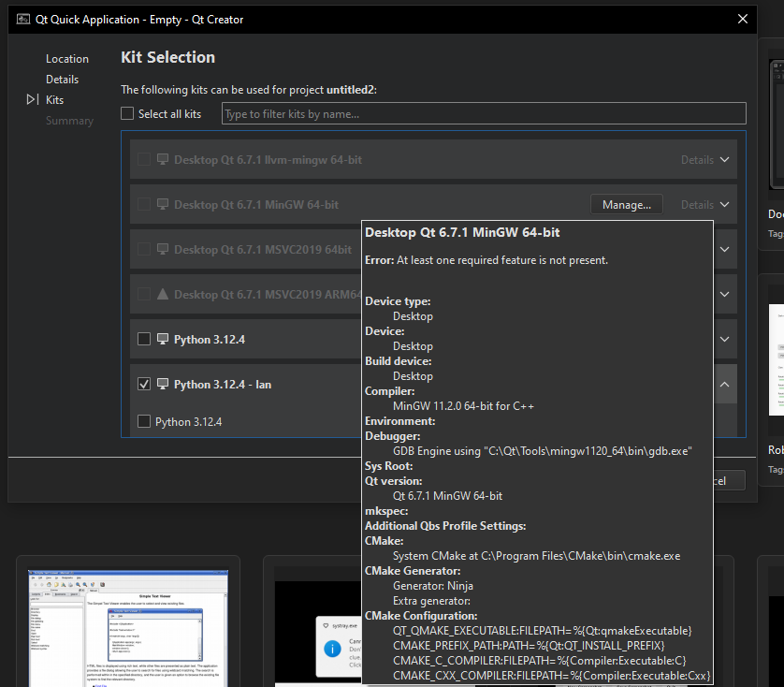Viewport: 784px width, 687px height.
Task: Go to the Location wizard step
Action: (67, 59)
